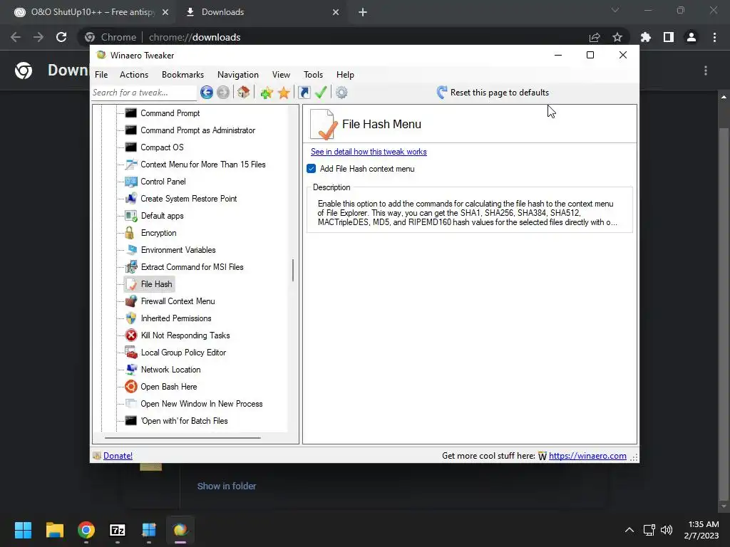
Task: Click the tree panel vertical scrollbar thumb
Action: tap(293, 270)
